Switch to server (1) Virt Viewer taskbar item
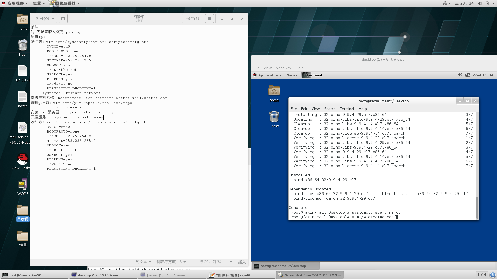Screen dimensions: 497x279 tap(172, 275)
